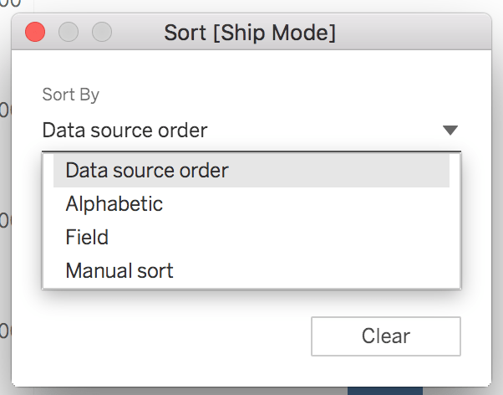Click the red window button in the title bar

click(35, 33)
